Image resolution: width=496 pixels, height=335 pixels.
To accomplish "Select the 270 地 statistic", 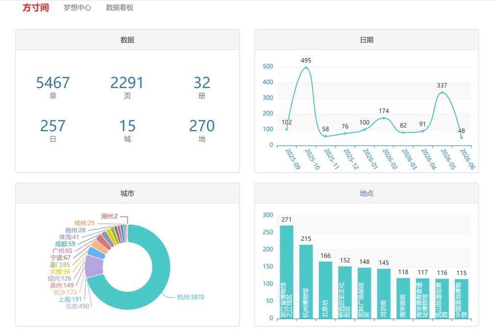I will tap(202, 130).
